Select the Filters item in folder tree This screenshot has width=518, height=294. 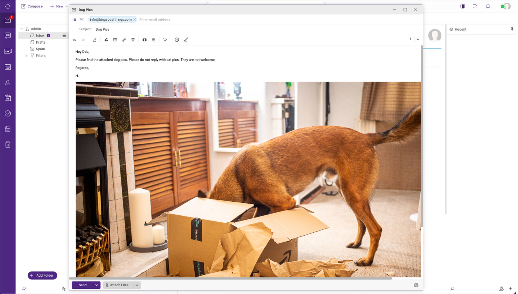pos(41,56)
